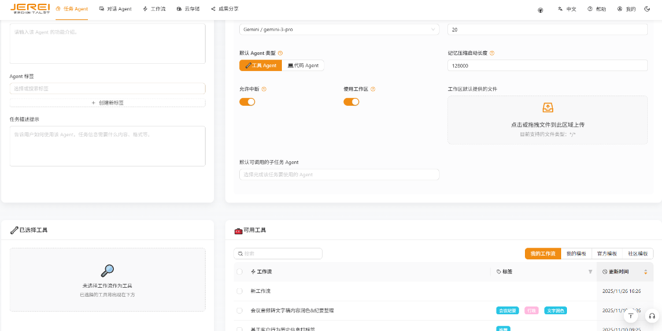This screenshot has height=331, width=662.
Task: Click the GitHub icon in top bar
Action: tap(540, 10)
